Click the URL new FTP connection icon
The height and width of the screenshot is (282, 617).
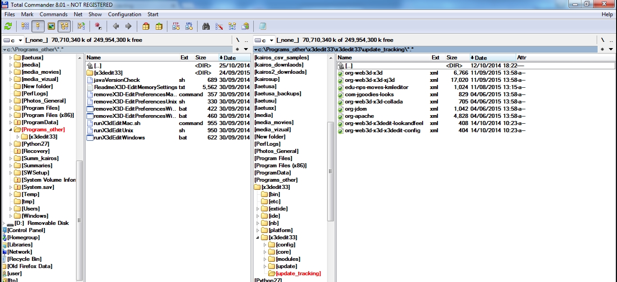point(189,26)
